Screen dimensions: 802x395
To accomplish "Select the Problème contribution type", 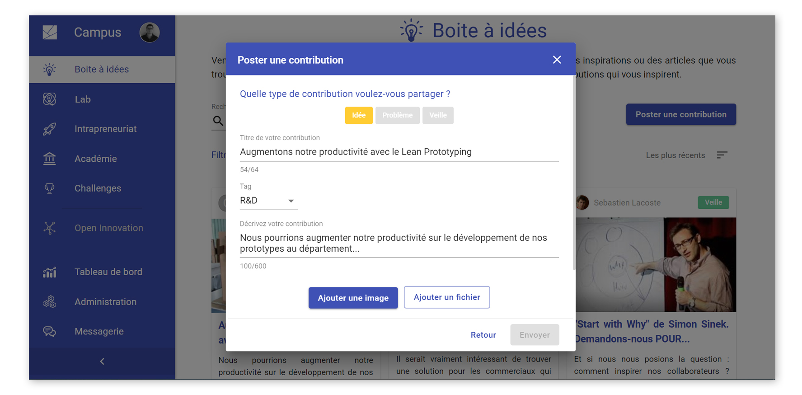I will [397, 115].
